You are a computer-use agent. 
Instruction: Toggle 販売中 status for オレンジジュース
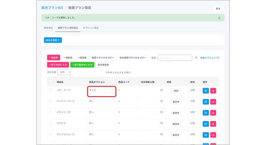tap(176, 135)
